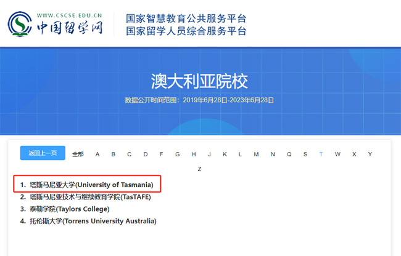Viewport: 401px width, 256px height.
Task: Filter schools by letter L
Action: (240, 154)
